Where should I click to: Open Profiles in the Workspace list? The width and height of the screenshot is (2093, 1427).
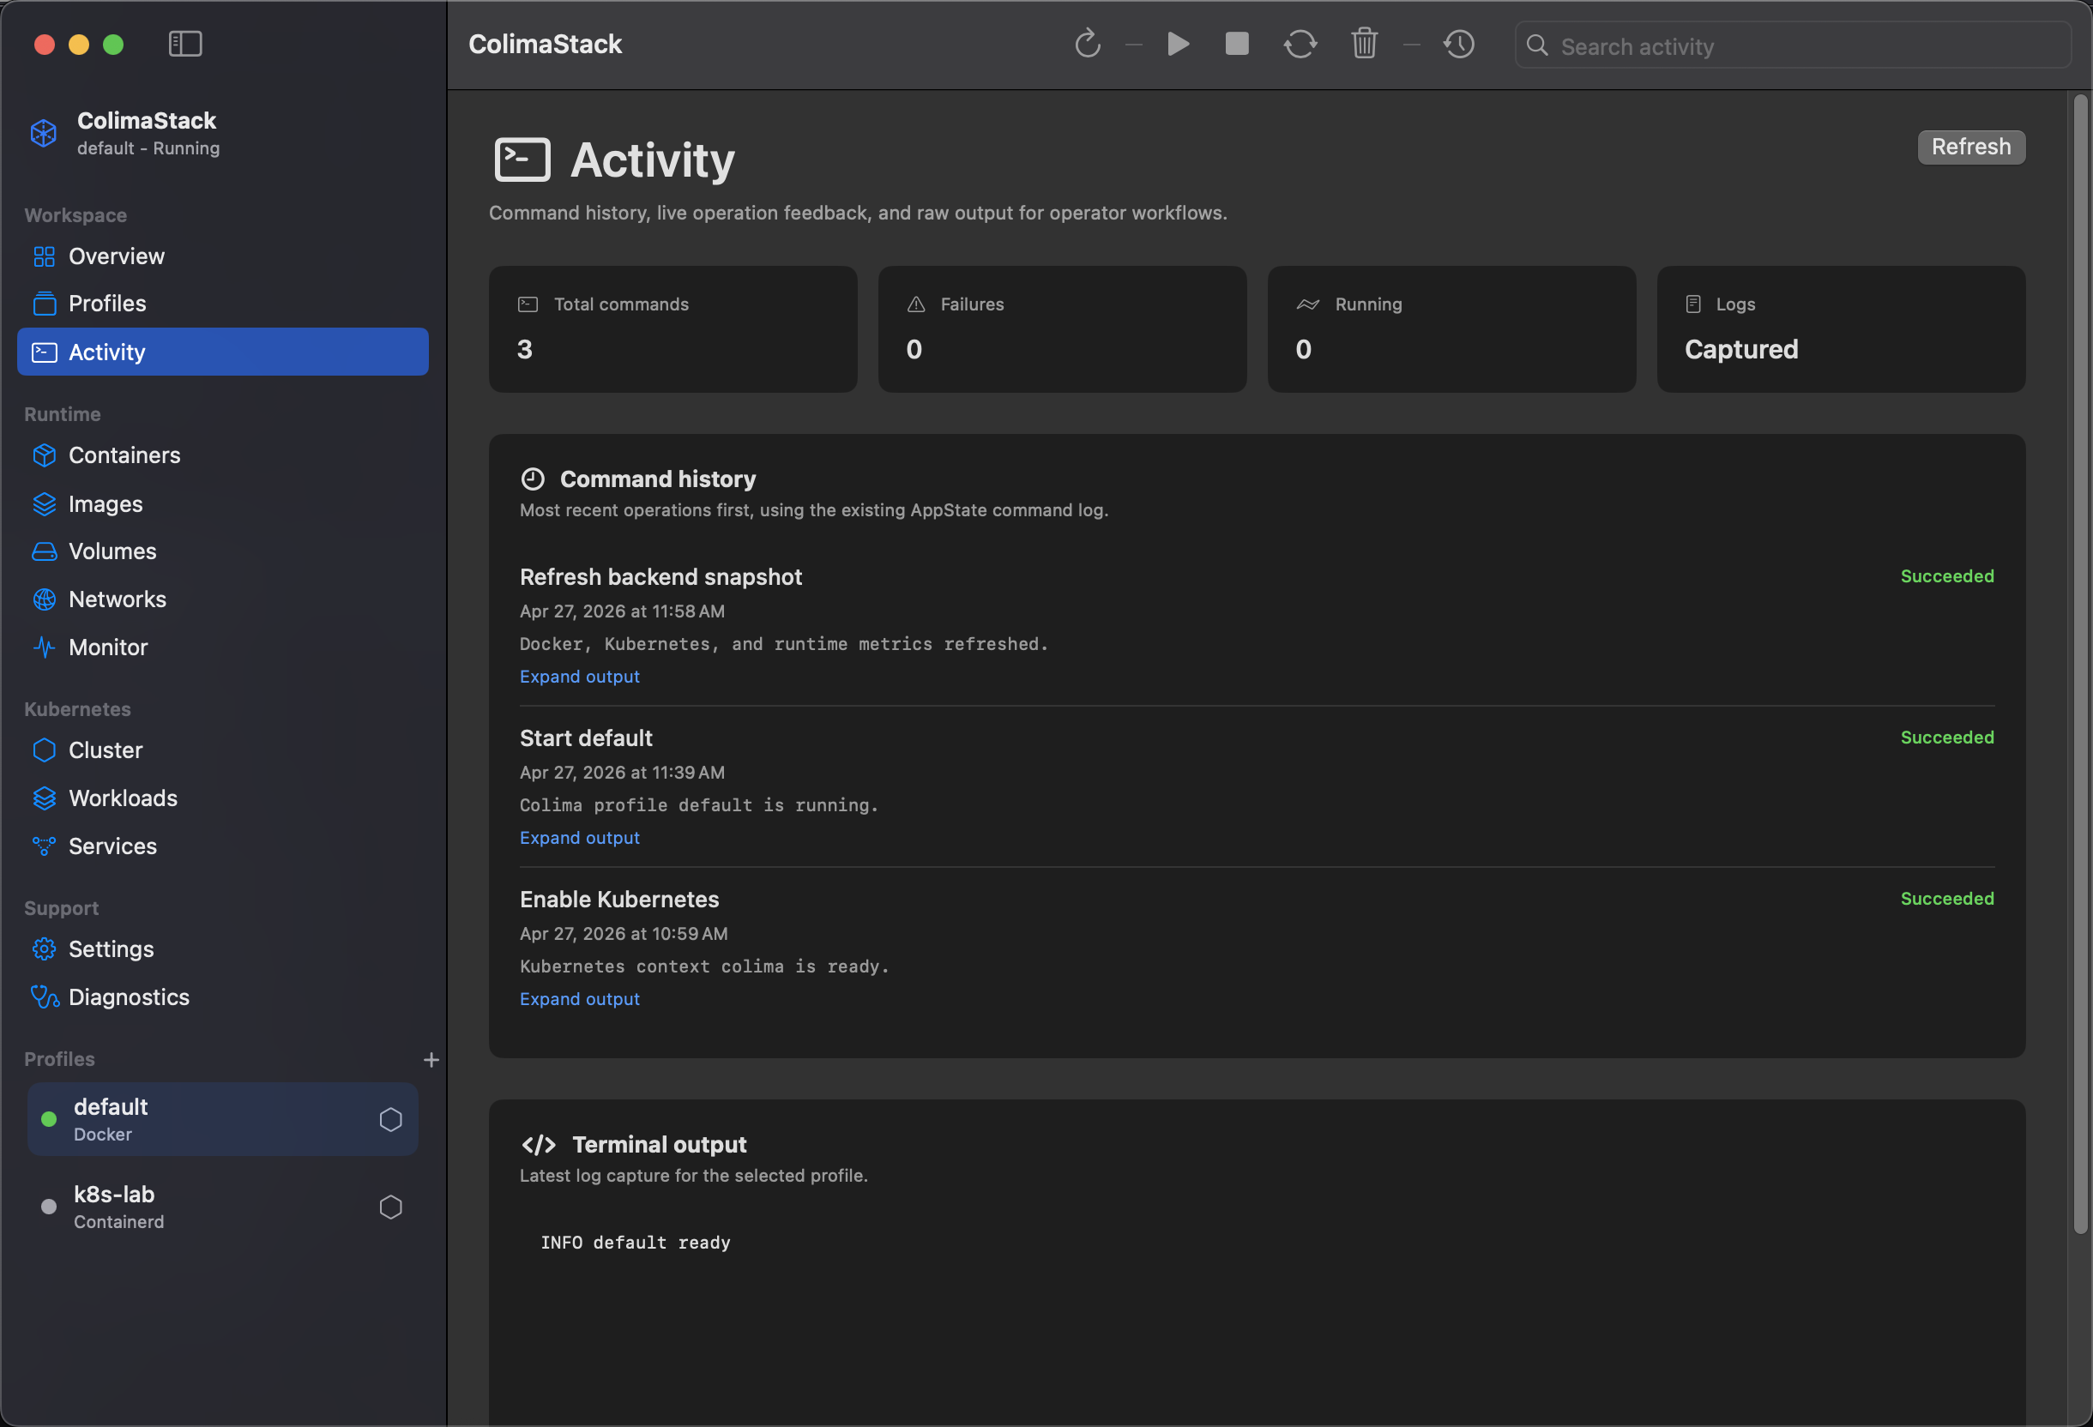[x=222, y=304]
